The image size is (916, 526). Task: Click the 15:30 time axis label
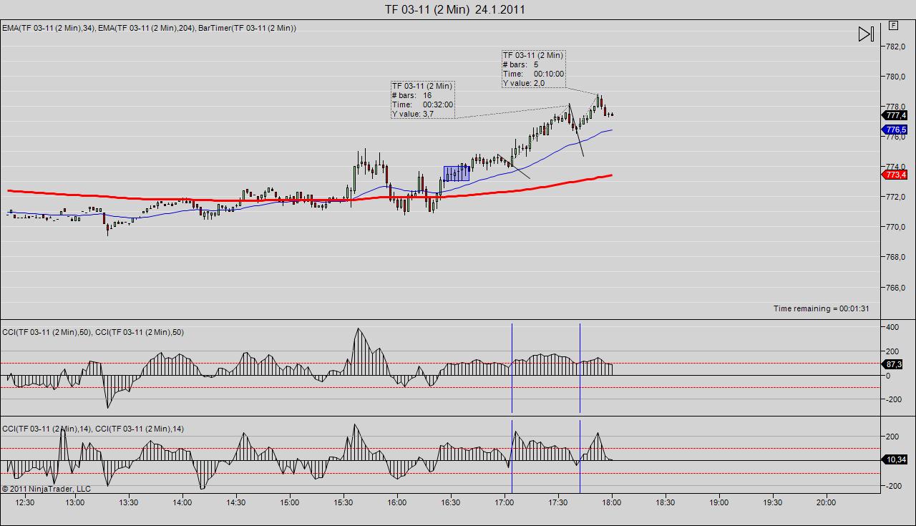click(343, 502)
